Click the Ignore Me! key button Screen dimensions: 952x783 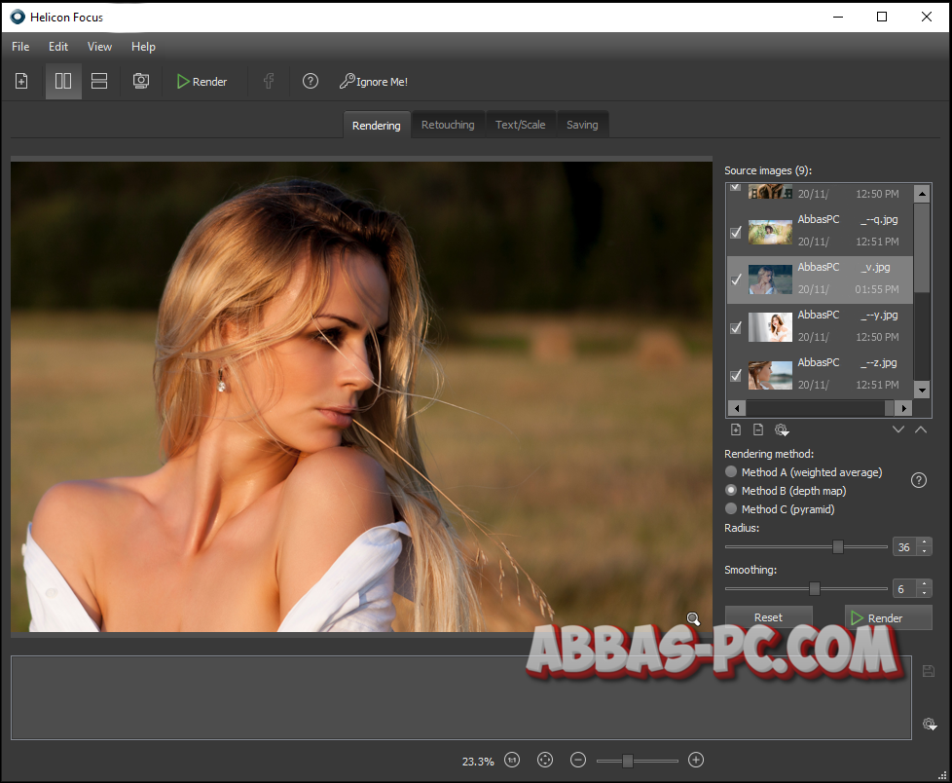pos(374,82)
